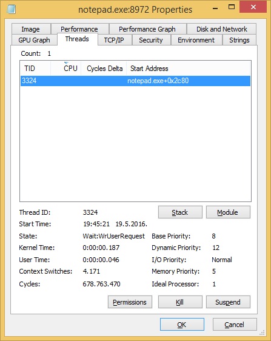Click the Stack button
This screenshot has height=341, width=271.
[180, 212]
